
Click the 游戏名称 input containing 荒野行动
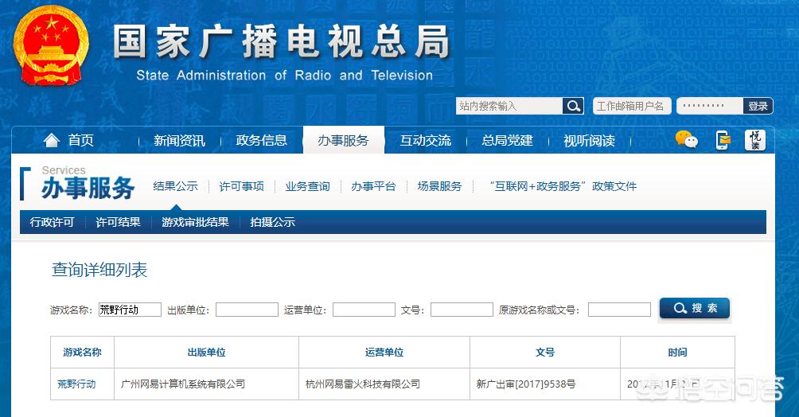pos(130,310)
